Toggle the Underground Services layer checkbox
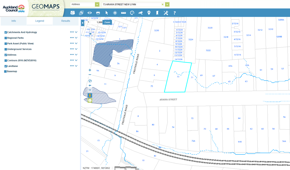Screen dimensions: 290x170 6,49
